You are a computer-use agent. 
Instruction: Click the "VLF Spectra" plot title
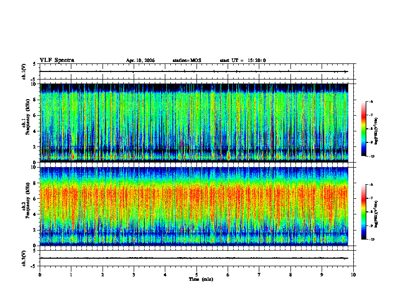[x=57, y=60]
